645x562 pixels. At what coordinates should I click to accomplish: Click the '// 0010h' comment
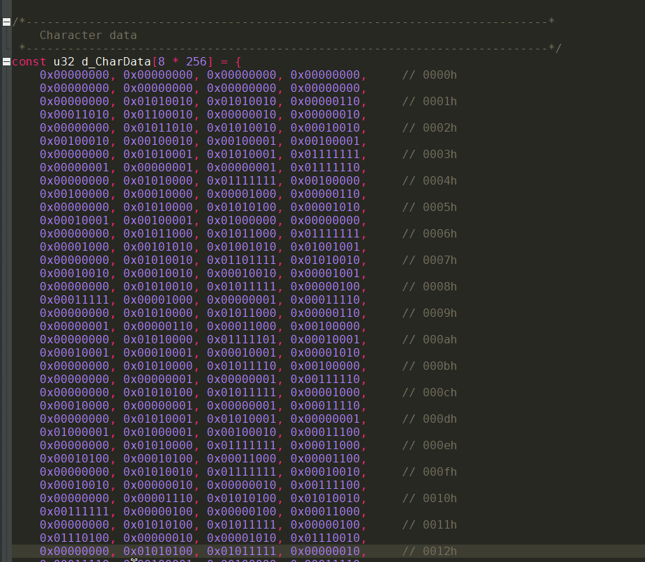pyautogui.click(x=430, y=498)
